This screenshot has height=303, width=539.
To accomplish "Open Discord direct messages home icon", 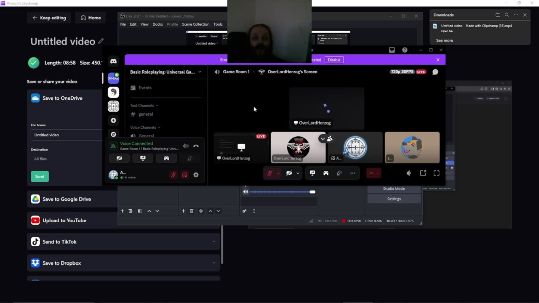I will (x=113, y=61).
